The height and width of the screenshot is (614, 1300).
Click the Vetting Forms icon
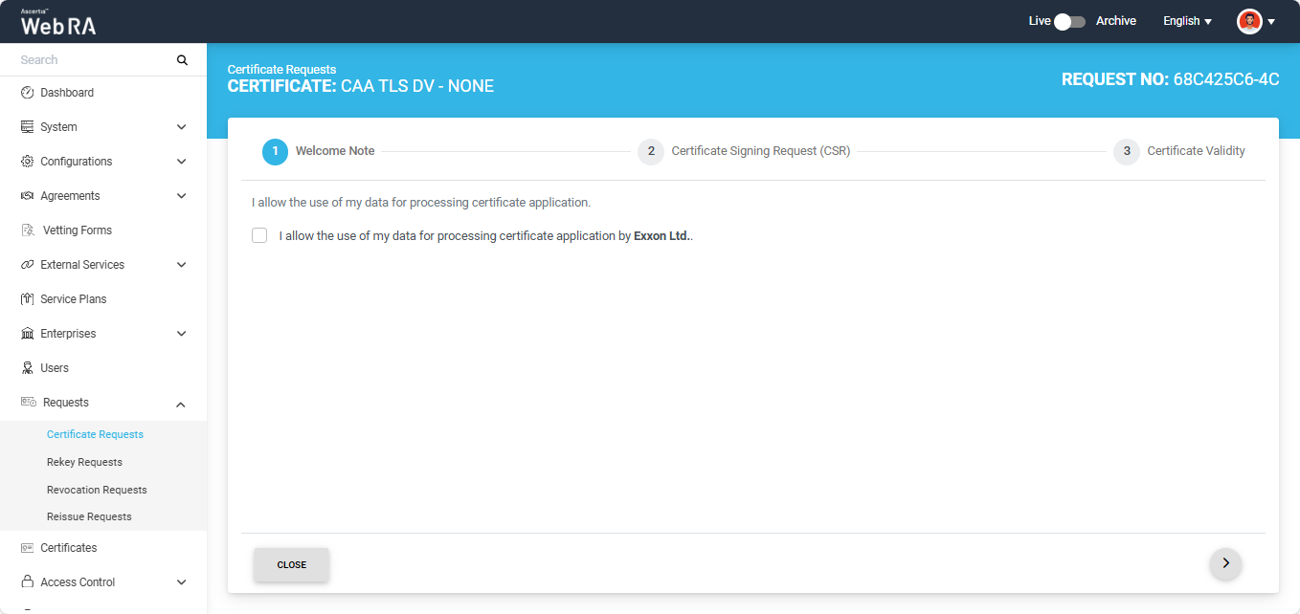[28, 230]
